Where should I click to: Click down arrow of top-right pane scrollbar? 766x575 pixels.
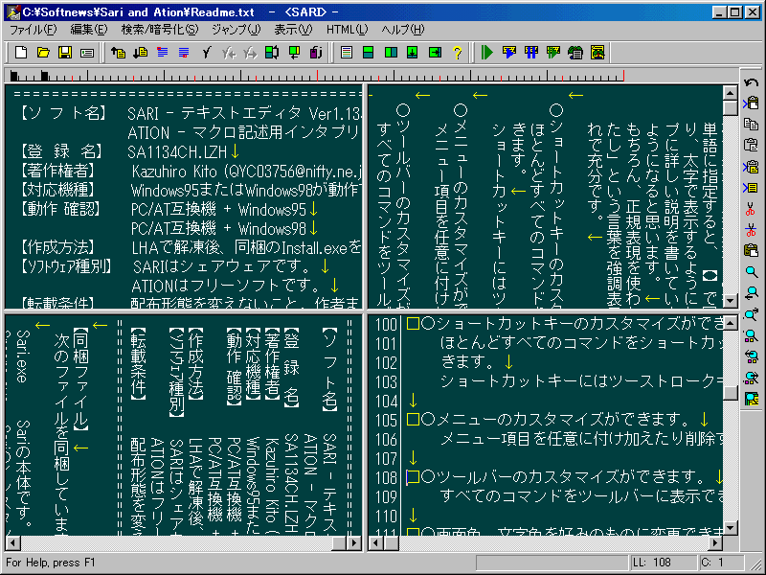click(730, 300)
